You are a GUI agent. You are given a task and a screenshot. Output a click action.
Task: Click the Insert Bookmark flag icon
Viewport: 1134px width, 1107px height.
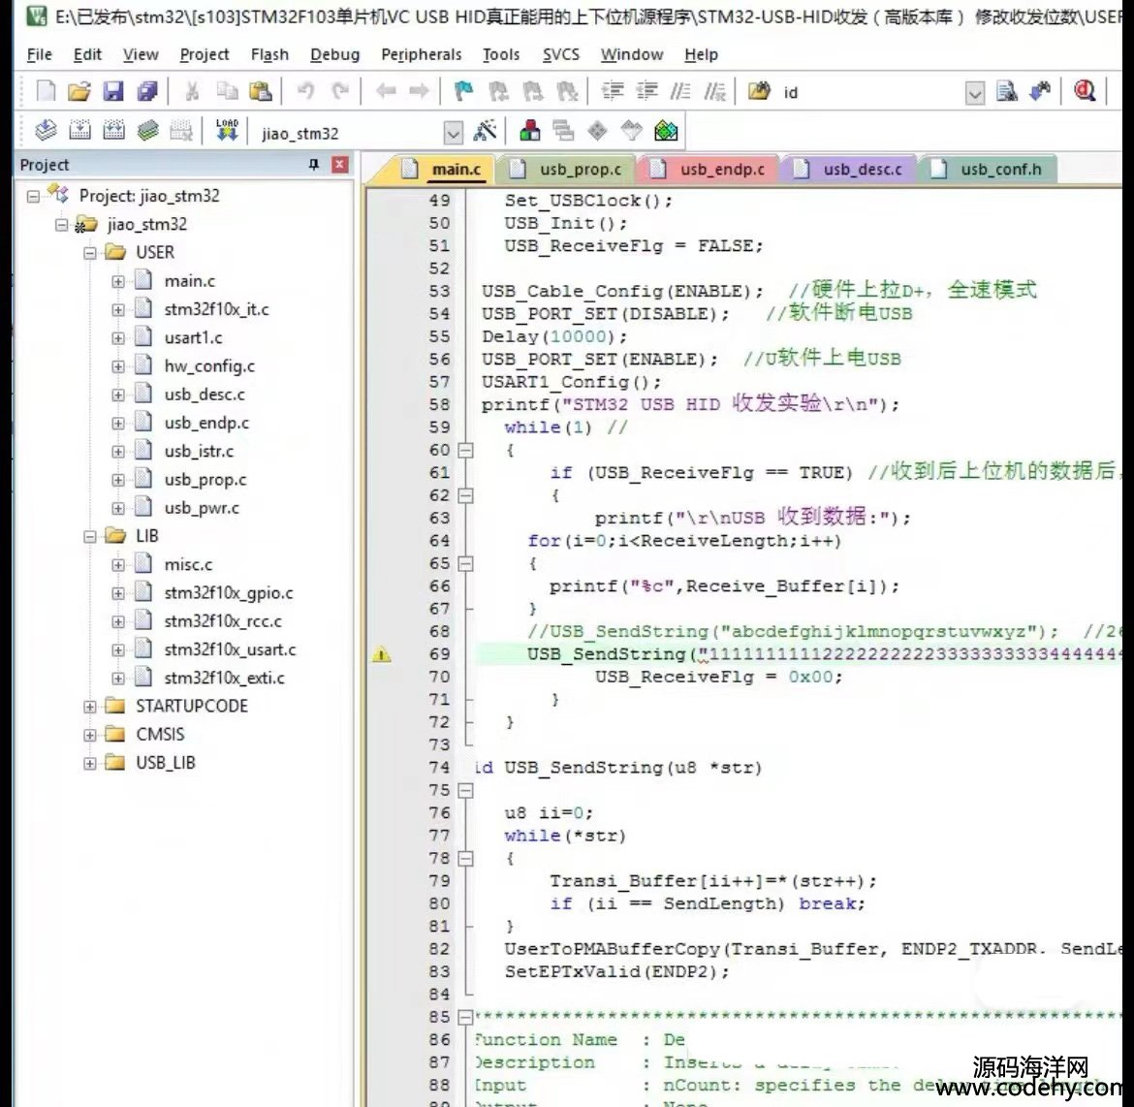pos(464,92)
